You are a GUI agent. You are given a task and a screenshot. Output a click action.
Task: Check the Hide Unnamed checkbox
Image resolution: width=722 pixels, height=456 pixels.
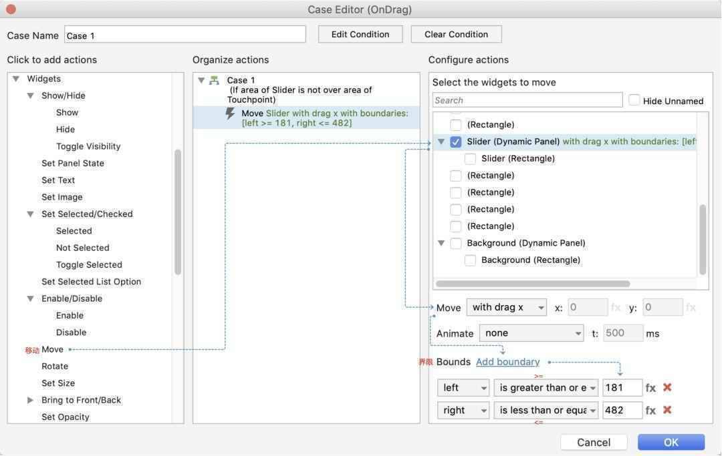(x=634, y=100)
